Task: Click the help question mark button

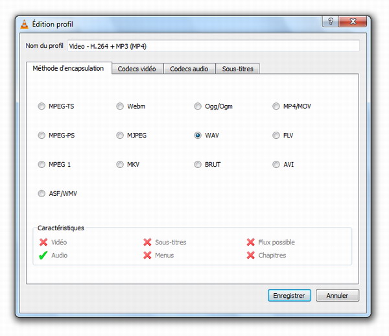Action: tap(331, 23)
